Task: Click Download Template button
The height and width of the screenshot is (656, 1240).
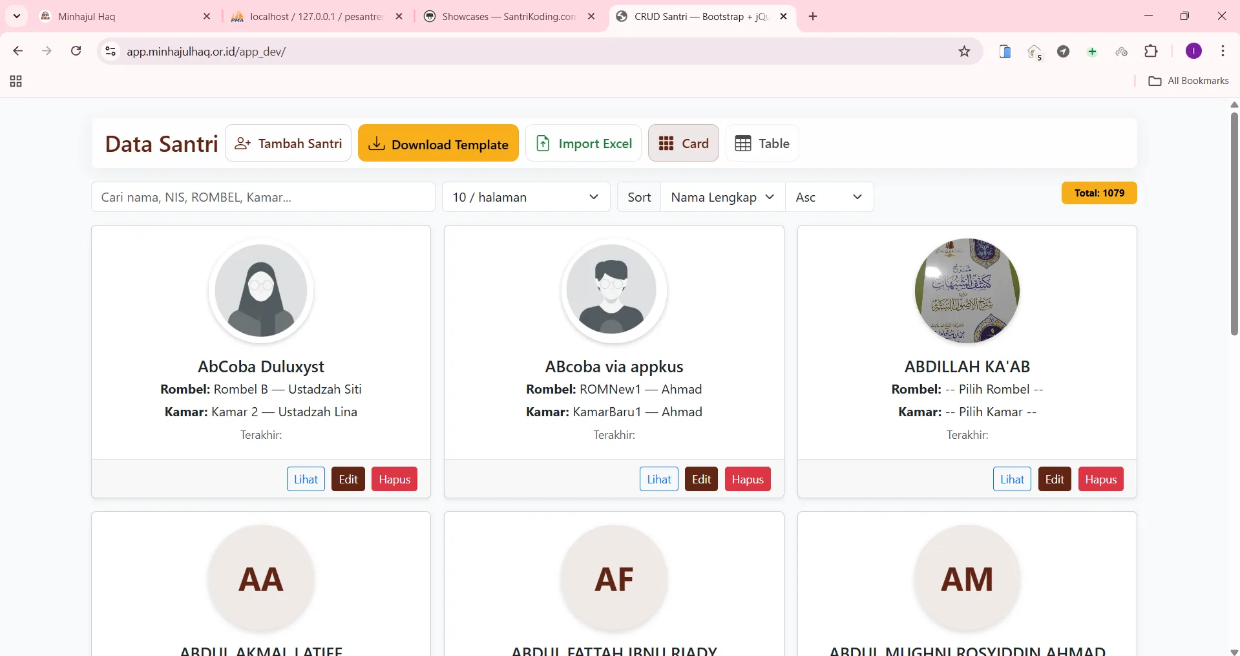Action: point(438,143)
